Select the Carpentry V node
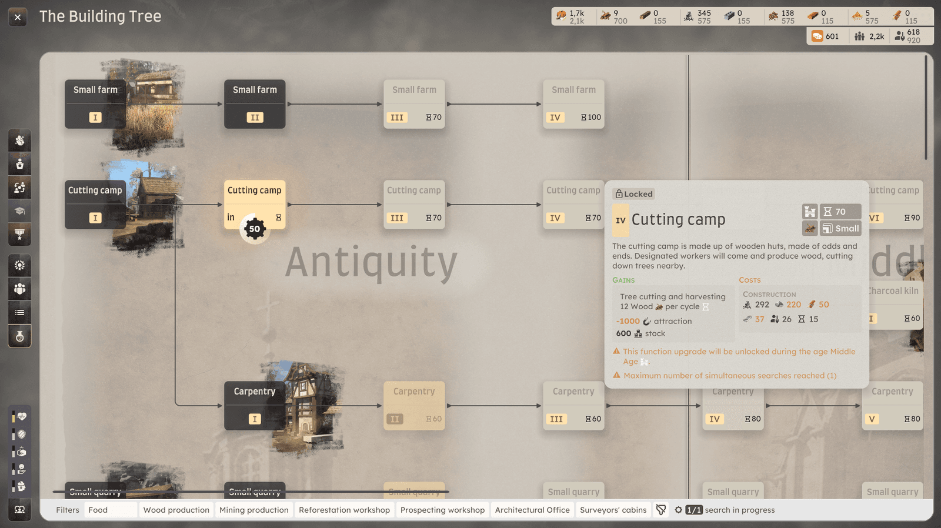The height and width of the screenshot is (528, 941). pyautogui.click(x=893, y=406)
